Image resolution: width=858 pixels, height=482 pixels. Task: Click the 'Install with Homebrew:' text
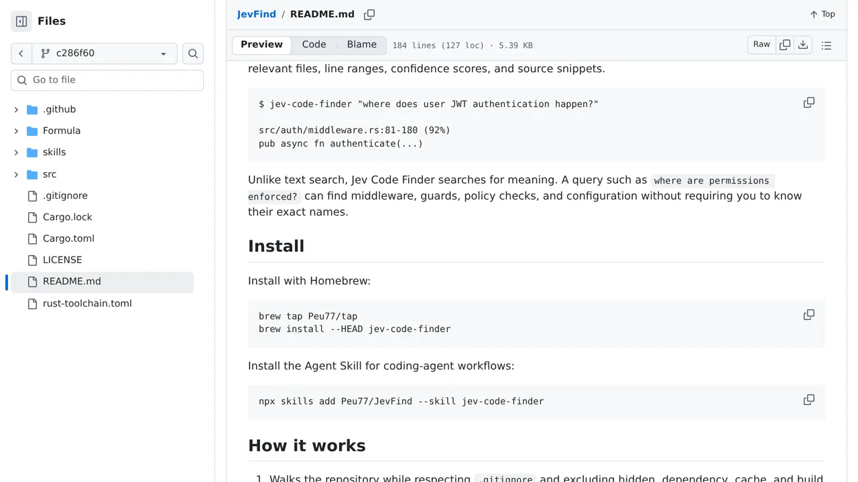309,280
